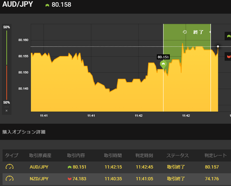The height and width of the screenshot is (186, 231).
Task: Click the AUD/JPY asset cell in table
Action: tap(39, 167)
